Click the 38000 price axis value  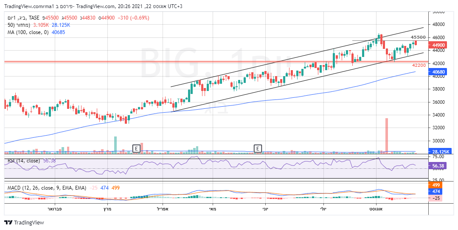438,89
